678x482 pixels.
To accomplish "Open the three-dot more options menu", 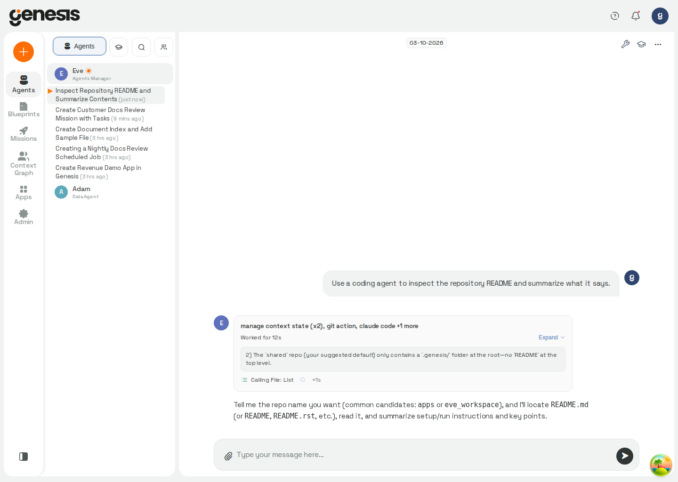I will point(658,44).
